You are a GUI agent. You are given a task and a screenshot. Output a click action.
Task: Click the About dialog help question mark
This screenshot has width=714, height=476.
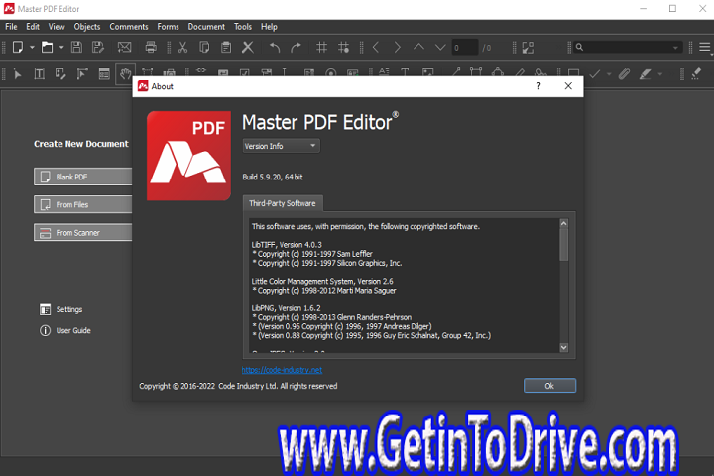[x=538, y=86]
